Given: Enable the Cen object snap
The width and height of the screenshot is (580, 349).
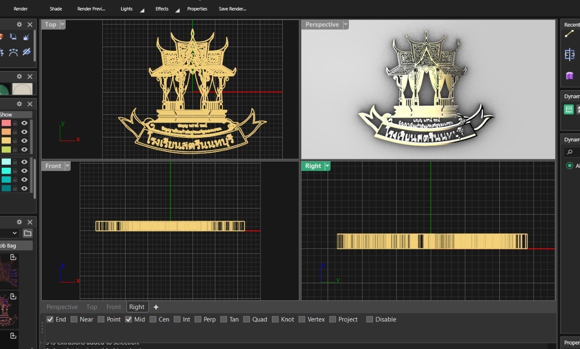Looking at the screenshot, I should (153, 319).
